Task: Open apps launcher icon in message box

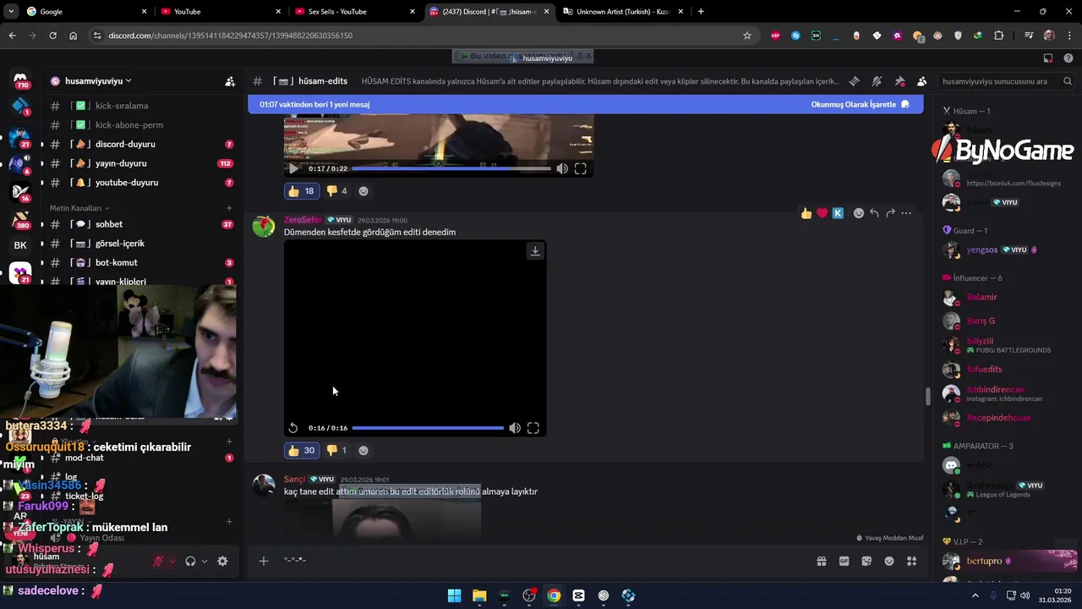Action: tap(911, 561)
